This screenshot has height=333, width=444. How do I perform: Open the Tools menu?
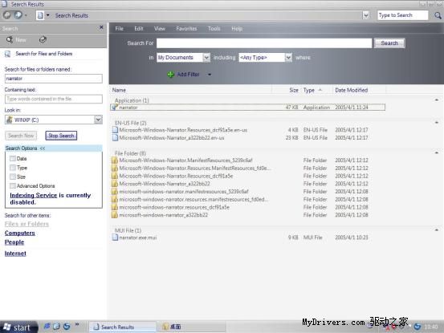click(x=214, y=29)
